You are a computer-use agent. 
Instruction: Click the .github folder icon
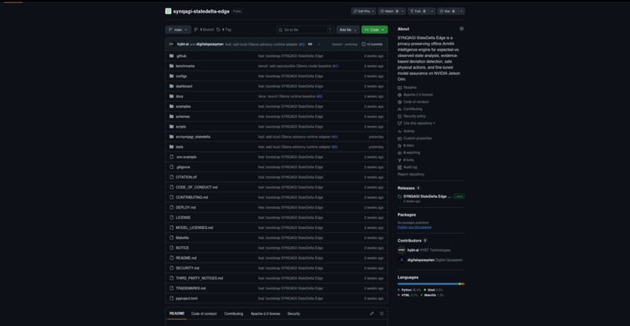[171, 56]
